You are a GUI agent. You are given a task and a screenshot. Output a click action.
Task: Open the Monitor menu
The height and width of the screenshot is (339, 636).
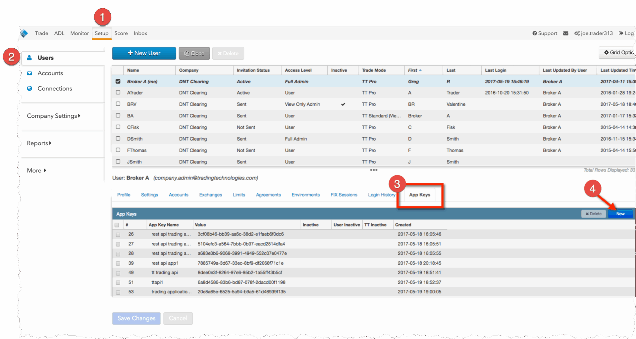coord(79,33)
